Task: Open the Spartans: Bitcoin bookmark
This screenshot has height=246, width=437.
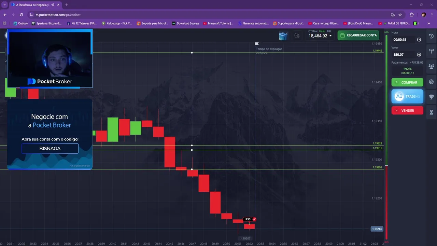Action: click(x=46, y=23)
